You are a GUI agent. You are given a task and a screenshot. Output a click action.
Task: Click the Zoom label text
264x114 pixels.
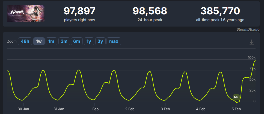pyautogui.click(x=12, y=41)
